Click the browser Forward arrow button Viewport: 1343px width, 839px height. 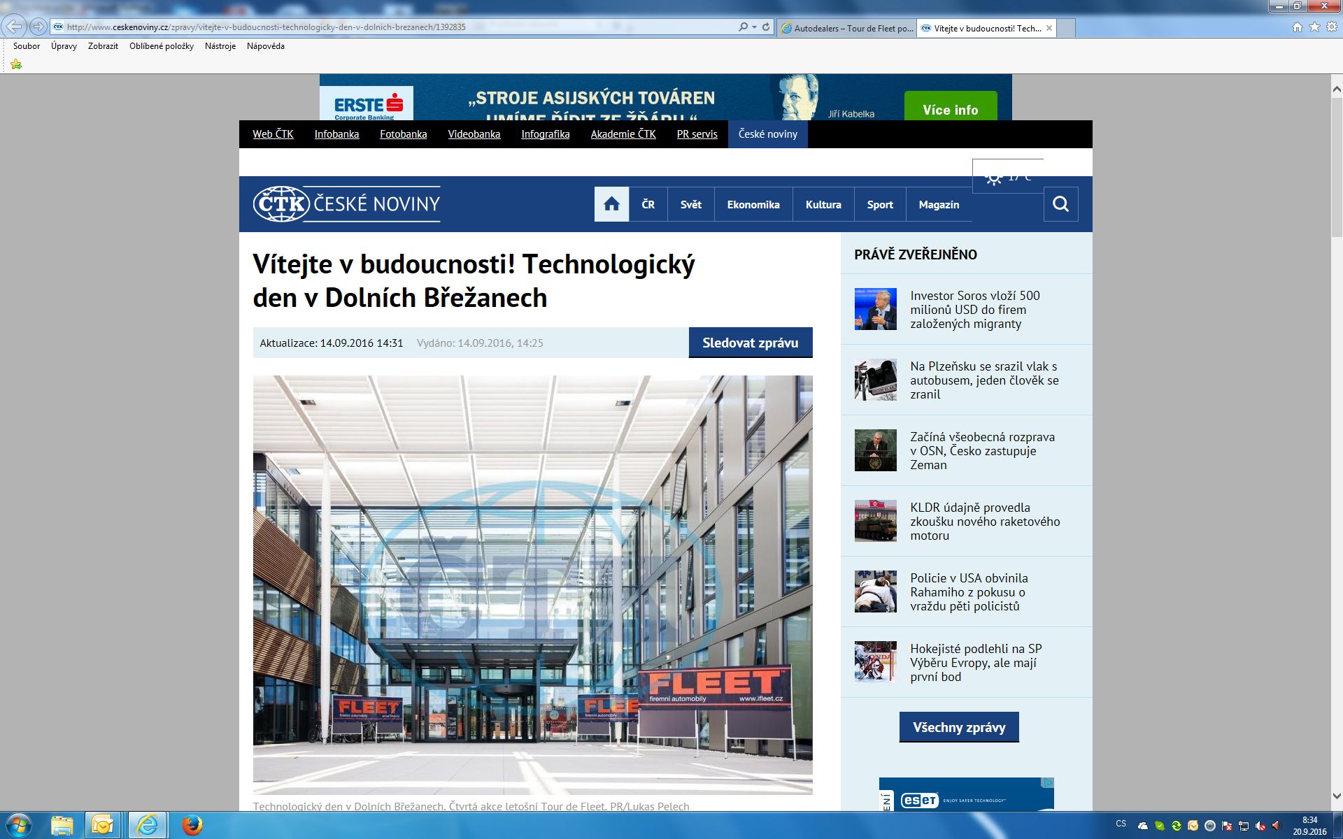[38, 27]
